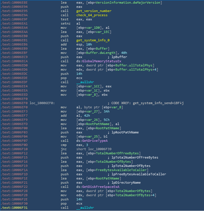Click the first __aullshr call at 10006EDF

click(x=85, y=82)
